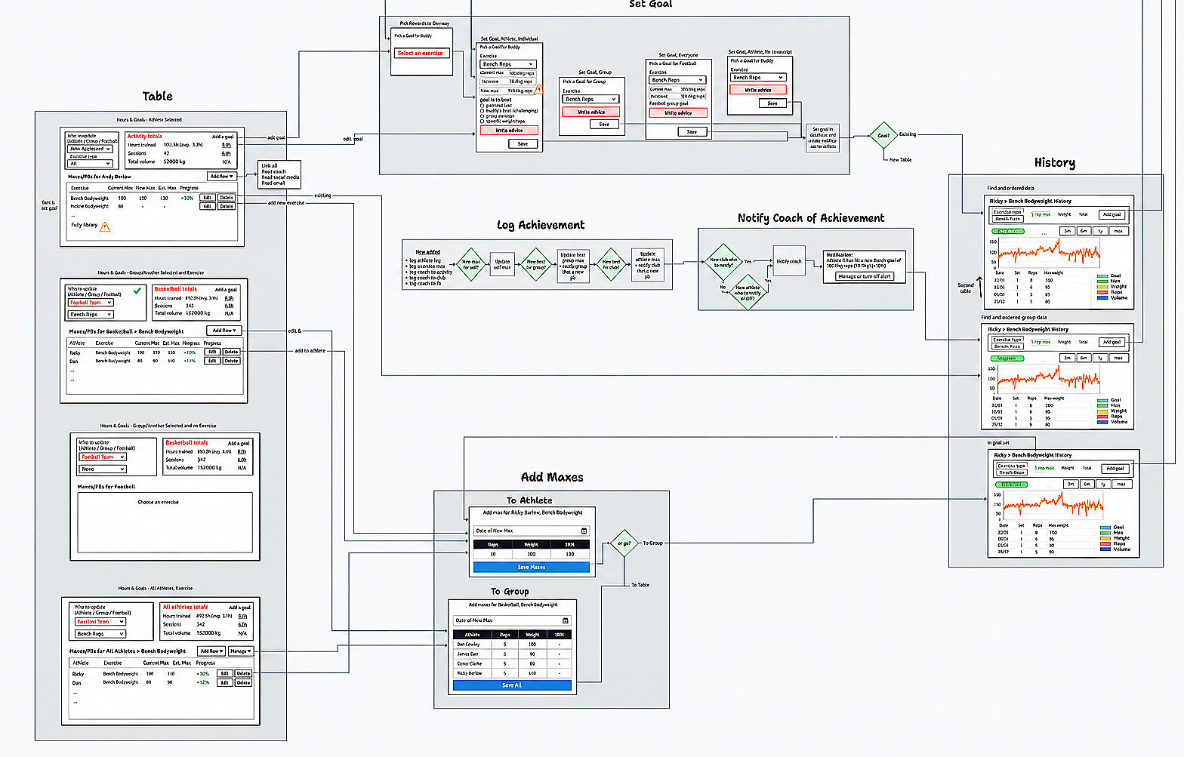The image size is (1184, 757).
Task: Click 'Read social media' in the Add Row menu
Action: click(x=280, y=177)
